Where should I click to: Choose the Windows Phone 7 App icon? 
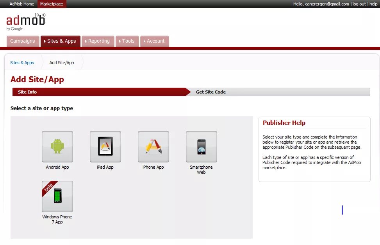click(x=57, y=196)
